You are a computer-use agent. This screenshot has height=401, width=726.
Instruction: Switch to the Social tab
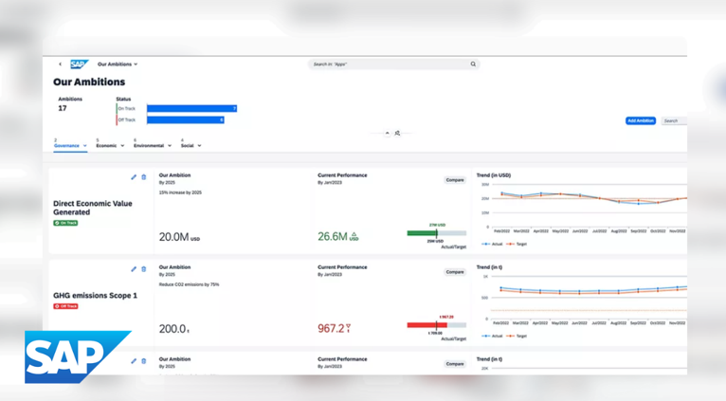pyautogui.click(x=187, y=146)
